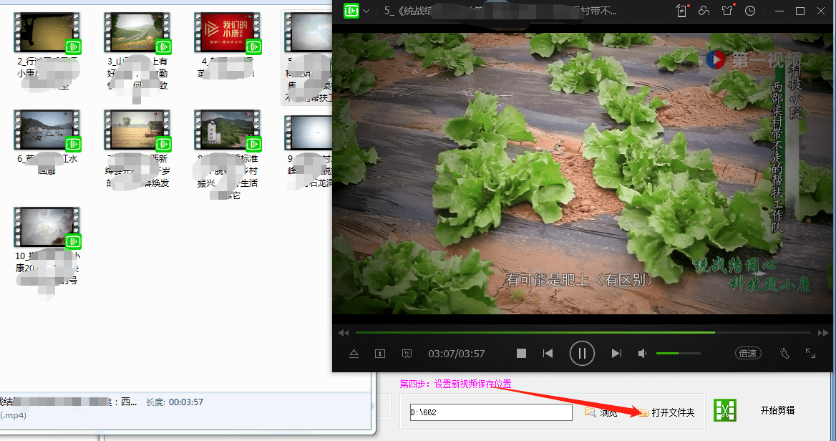Click the rewind double-arrow icon
This screenshot has width=836, height=441.
coord(344,333)
